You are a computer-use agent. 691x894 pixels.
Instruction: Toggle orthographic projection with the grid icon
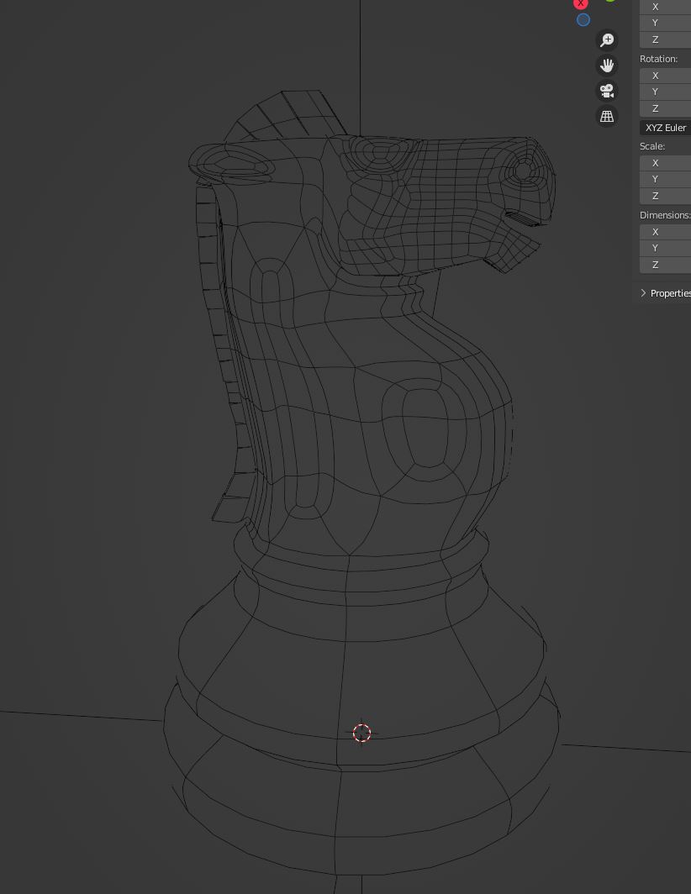[x=607, y=115]
